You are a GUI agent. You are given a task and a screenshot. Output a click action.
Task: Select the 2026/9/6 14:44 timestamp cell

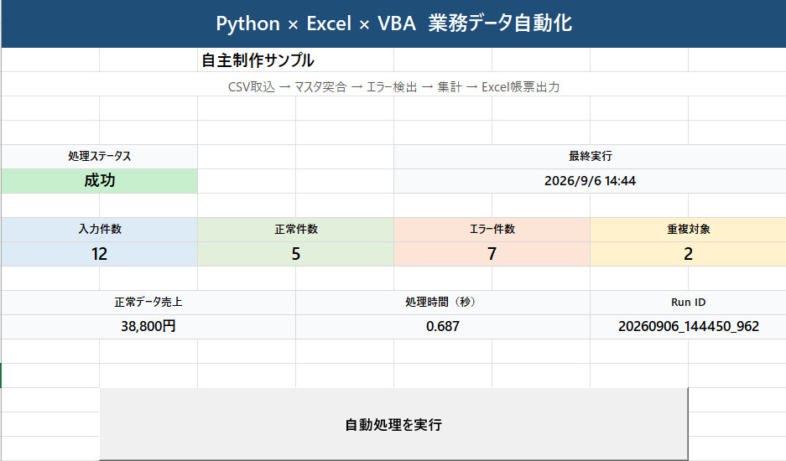590,181
